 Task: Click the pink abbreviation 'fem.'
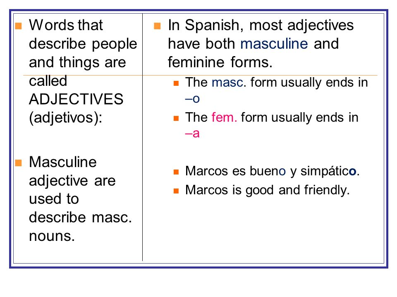click(224, 117)
